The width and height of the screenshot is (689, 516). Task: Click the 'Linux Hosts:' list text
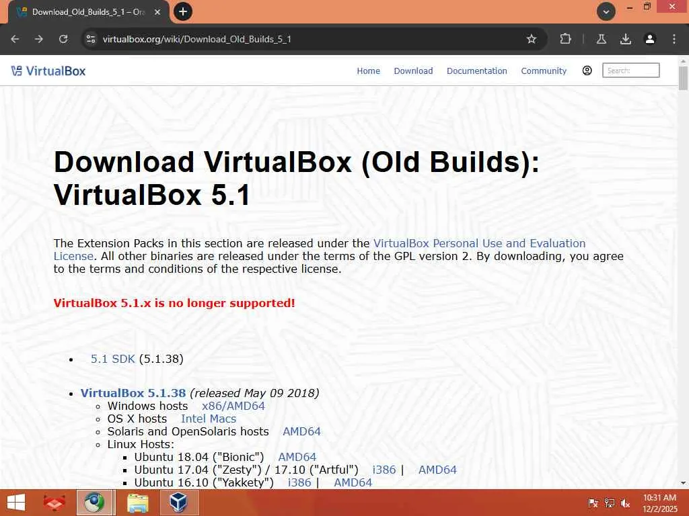click(141, 444)
